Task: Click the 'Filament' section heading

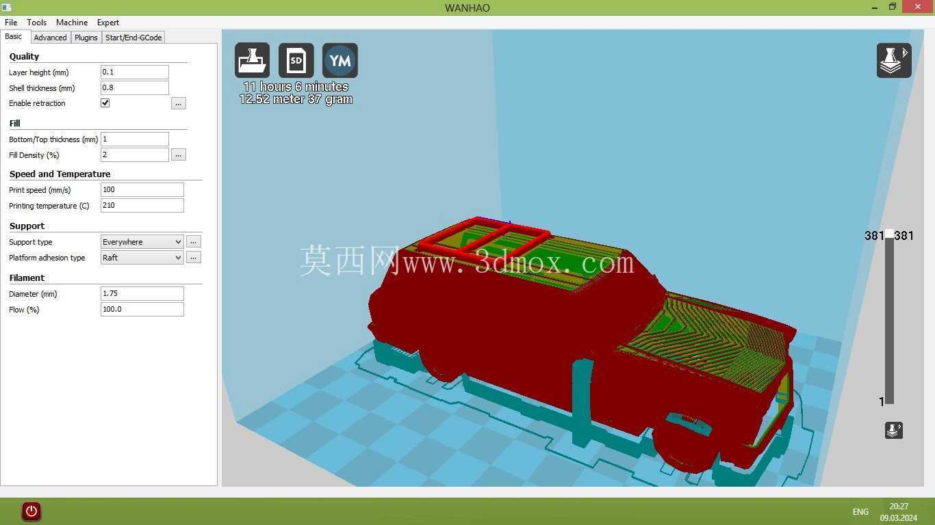Action: (27, 278)
